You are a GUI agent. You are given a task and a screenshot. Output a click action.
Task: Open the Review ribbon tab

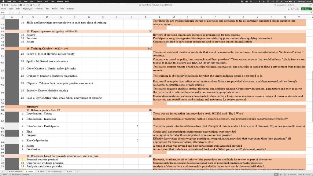coord(55,9)
